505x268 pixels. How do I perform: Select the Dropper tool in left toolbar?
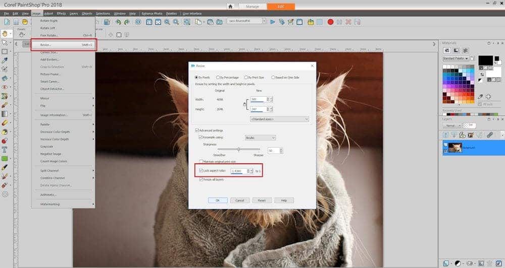click(5, 60)
